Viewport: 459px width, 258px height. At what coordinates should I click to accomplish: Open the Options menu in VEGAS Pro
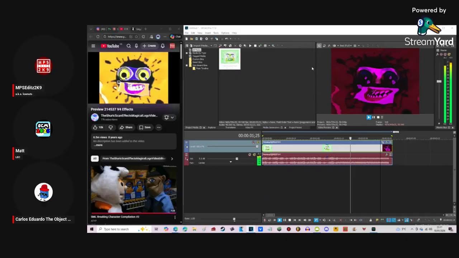point(225,33)
